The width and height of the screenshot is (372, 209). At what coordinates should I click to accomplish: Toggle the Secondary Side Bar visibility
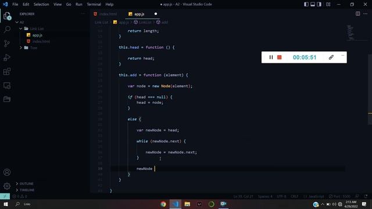tap(319, 4)
